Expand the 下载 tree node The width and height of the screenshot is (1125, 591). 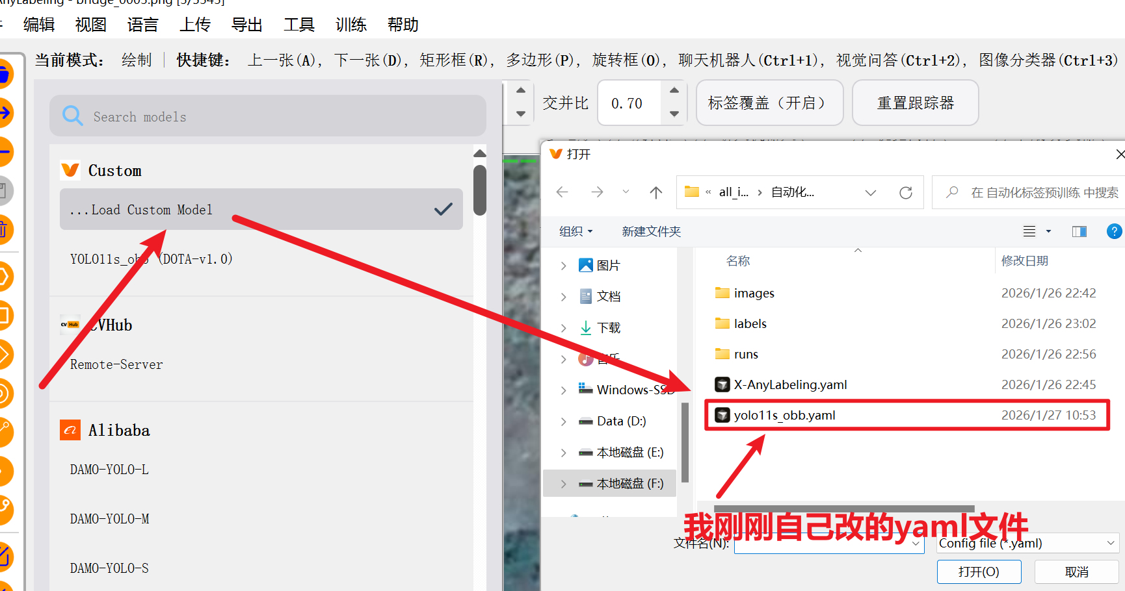click(563, 328)
